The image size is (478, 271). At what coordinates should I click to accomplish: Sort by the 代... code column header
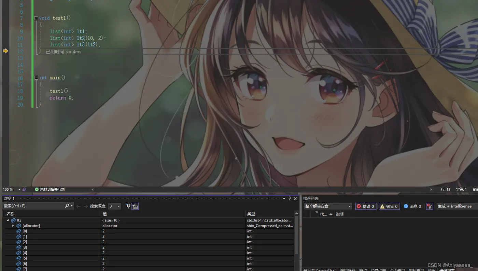click(326, 214)
